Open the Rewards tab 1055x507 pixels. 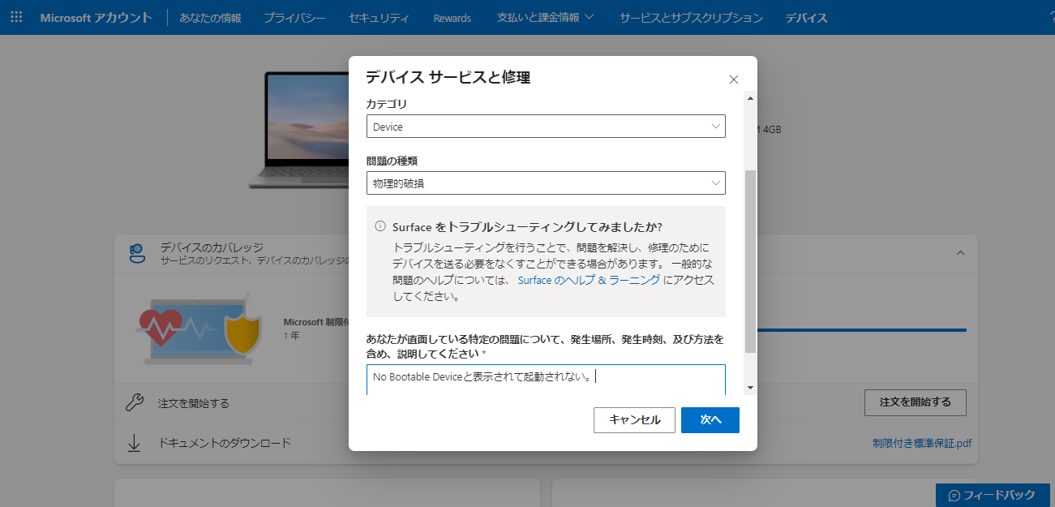452,17
